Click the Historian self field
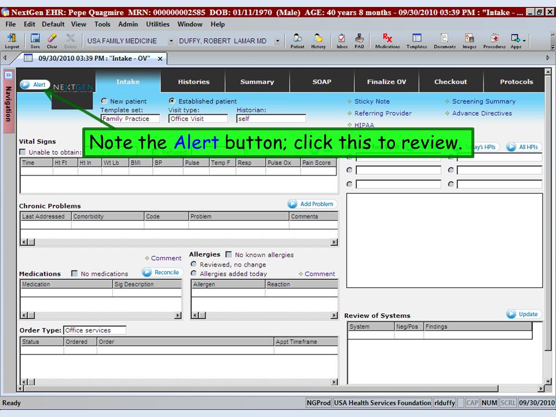Screen dimensions: 556x417 pyautogui.click(x=271, y=119)
